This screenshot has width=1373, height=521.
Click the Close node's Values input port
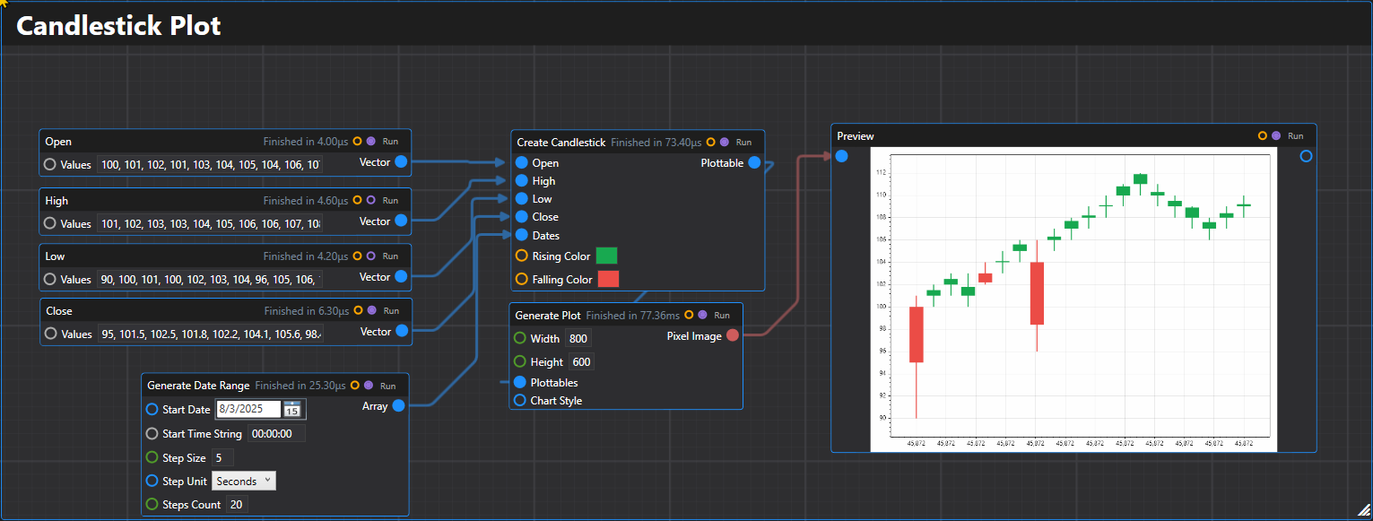50,334
